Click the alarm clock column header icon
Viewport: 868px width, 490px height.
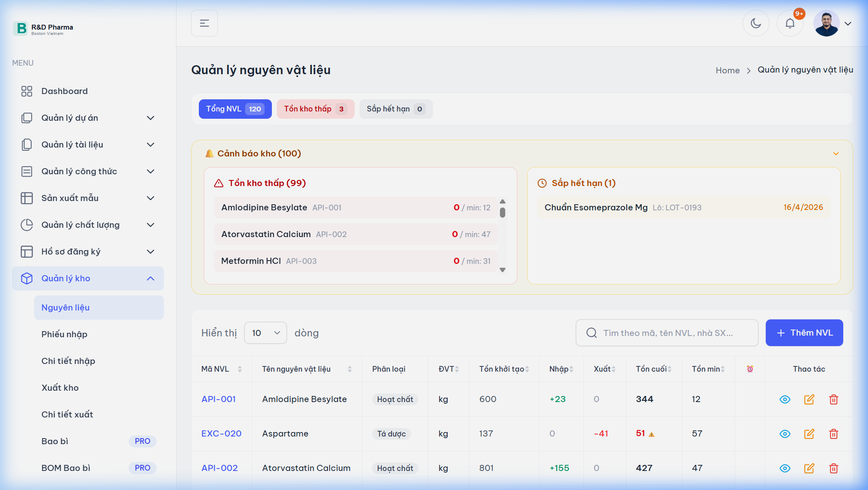tap(750, 369)
